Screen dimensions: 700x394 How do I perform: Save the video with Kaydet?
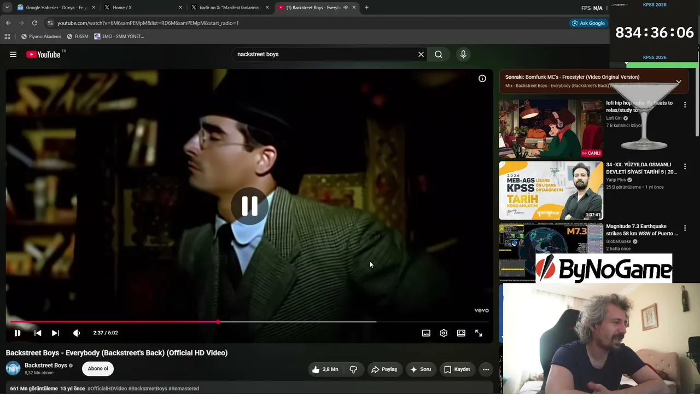tap(457, 369)
